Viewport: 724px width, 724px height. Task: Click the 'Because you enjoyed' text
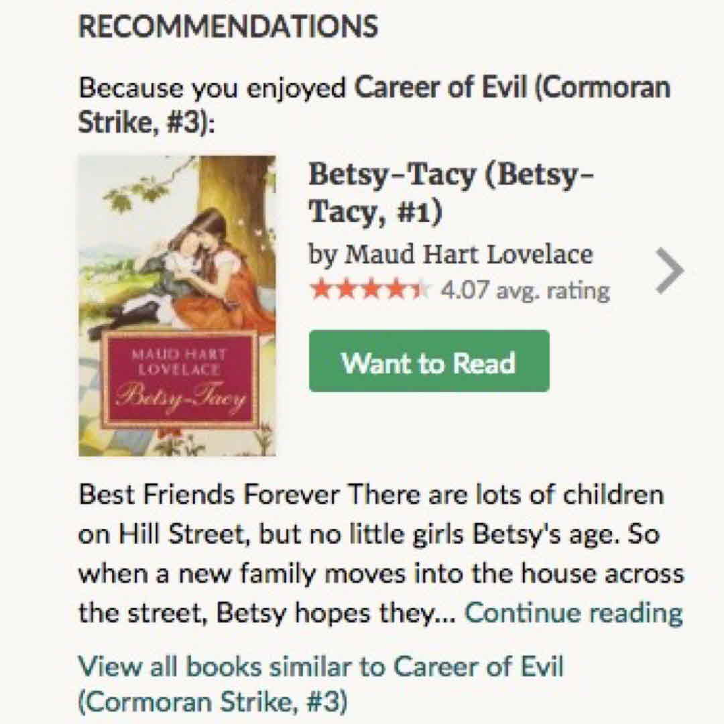tap(213, 89)
